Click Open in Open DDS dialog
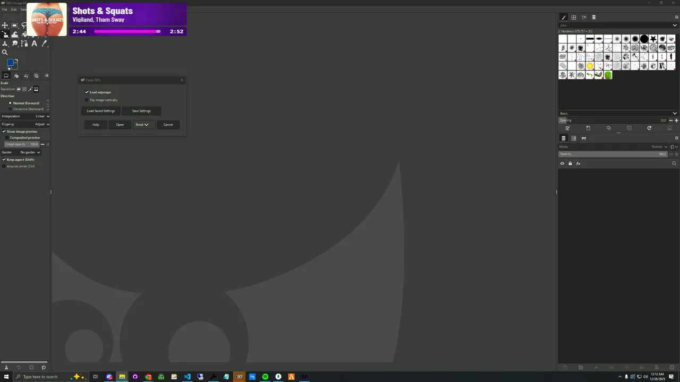680x382 pixels. coord(120,125)
